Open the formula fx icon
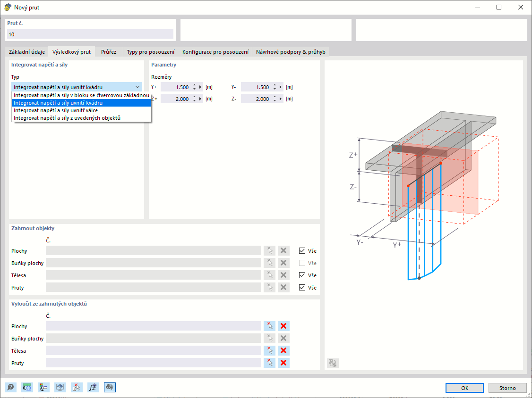The image size is (532, 398). point(93,387)
